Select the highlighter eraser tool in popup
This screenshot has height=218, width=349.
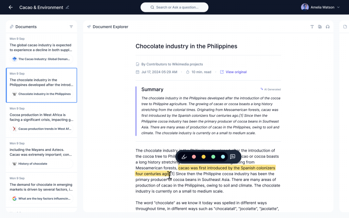coord(184,157)
